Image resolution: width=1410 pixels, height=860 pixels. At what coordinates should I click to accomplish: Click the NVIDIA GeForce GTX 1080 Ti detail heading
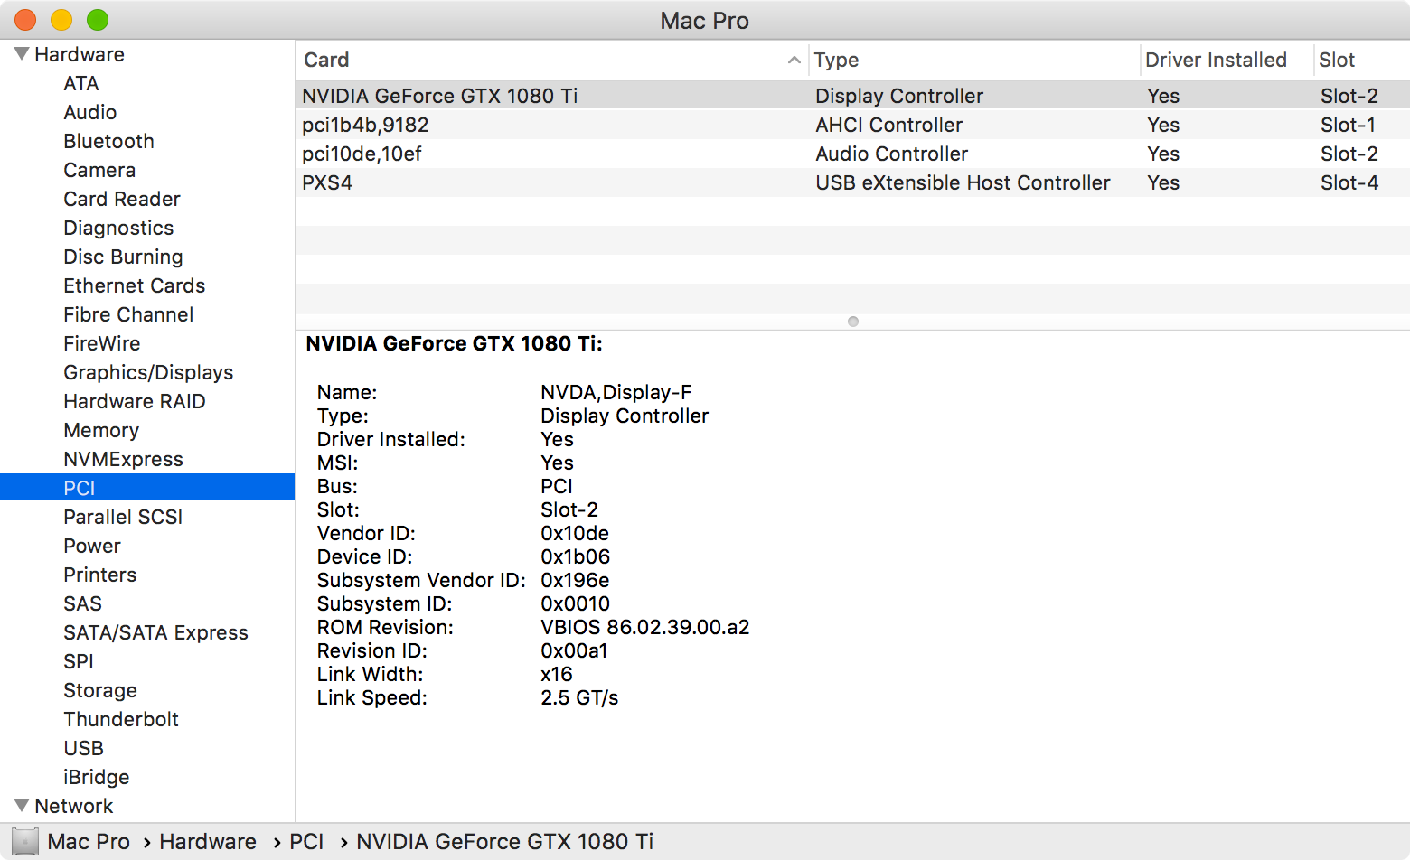pyautogui.click(x=454, y=343)
